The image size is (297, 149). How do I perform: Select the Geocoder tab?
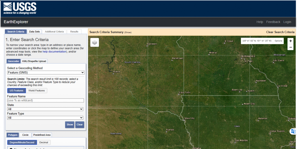(x=14, y=61)
